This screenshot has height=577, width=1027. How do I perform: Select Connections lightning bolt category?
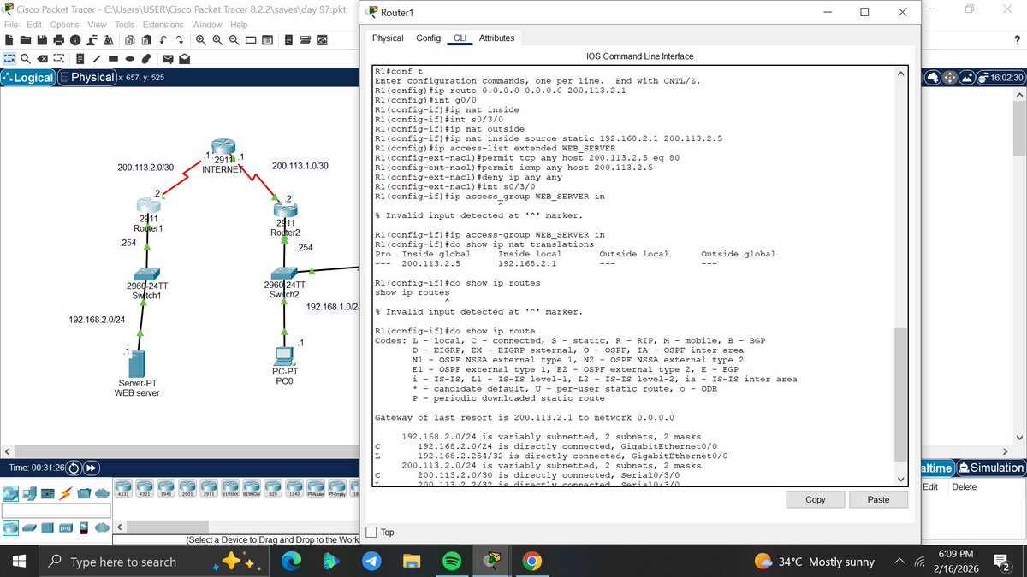click(65, 493)
